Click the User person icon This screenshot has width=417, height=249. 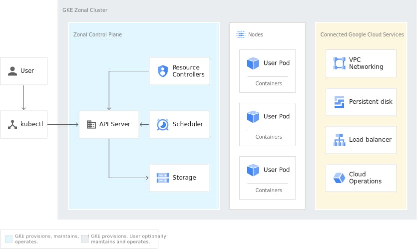click(x=12, y=71)
